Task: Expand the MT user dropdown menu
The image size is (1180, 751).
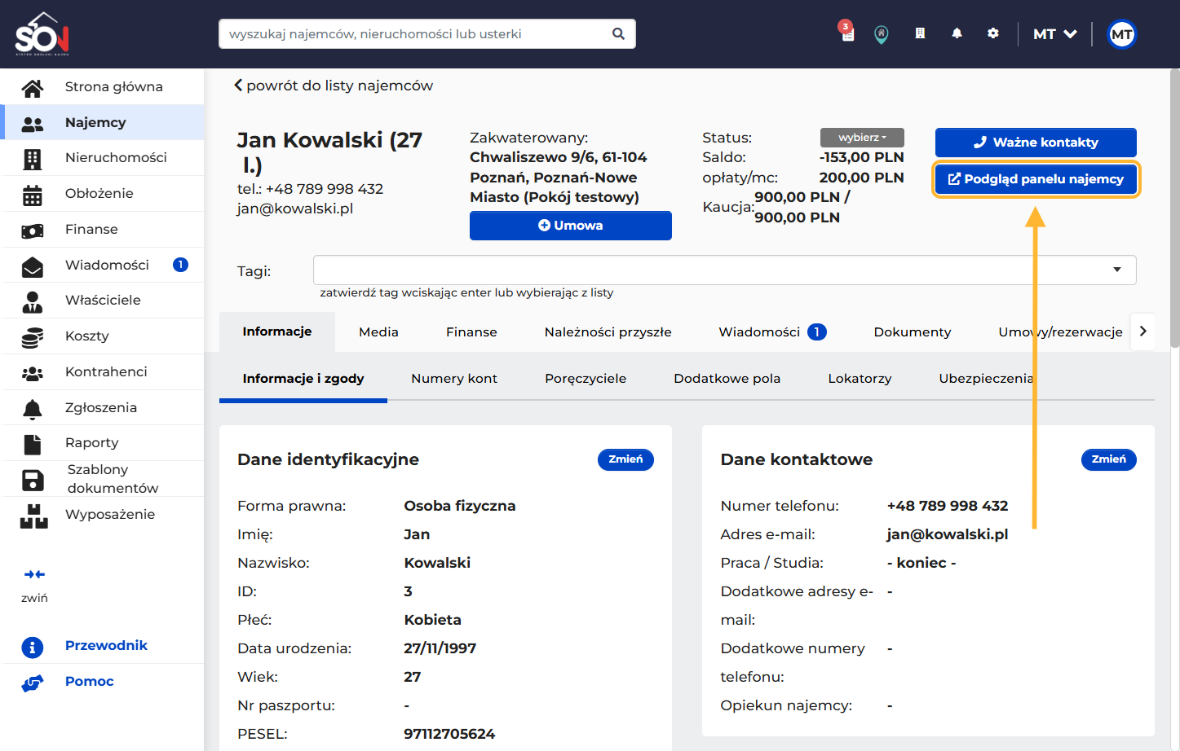Action: pos(1054,34)
